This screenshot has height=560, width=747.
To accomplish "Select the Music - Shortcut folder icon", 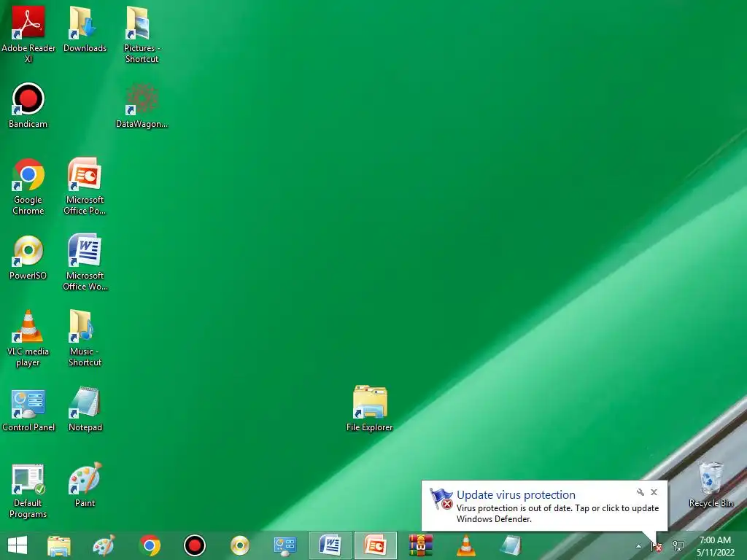I will [85, 338].
